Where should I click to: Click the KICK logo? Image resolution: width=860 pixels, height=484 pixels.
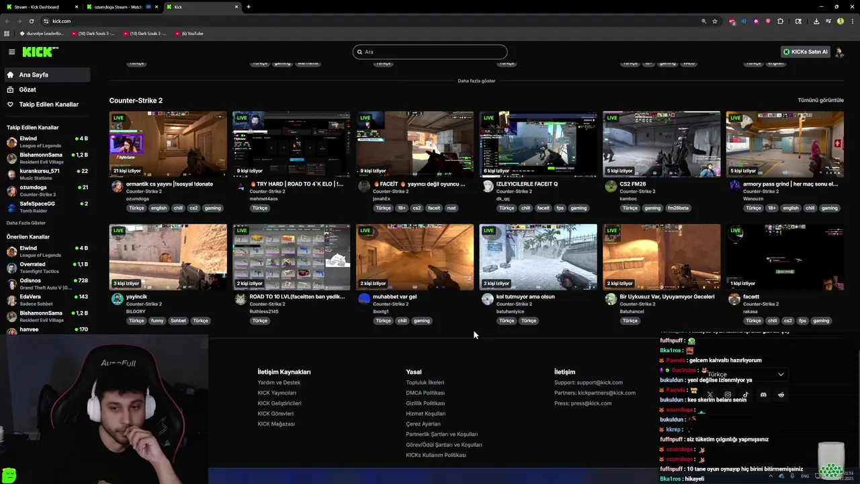click(x=40, y=52)
